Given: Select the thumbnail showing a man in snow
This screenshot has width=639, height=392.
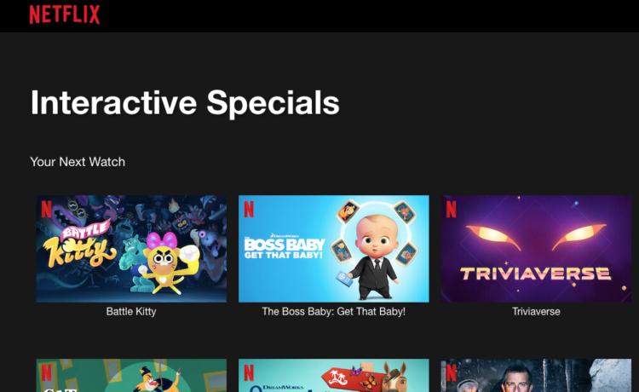Looking at the screenshot, I should pos(536,375).
